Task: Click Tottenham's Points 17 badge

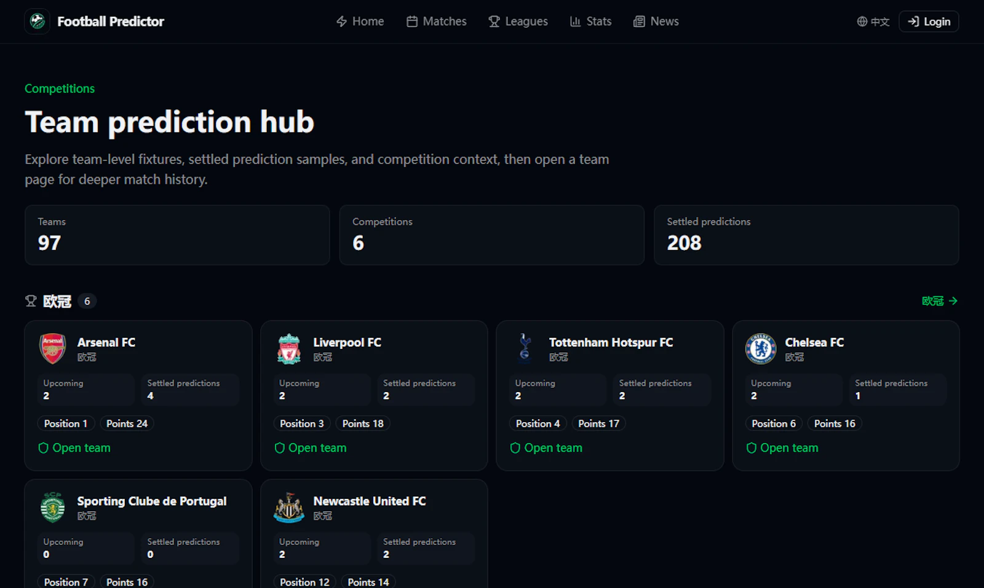Action: 599,423
